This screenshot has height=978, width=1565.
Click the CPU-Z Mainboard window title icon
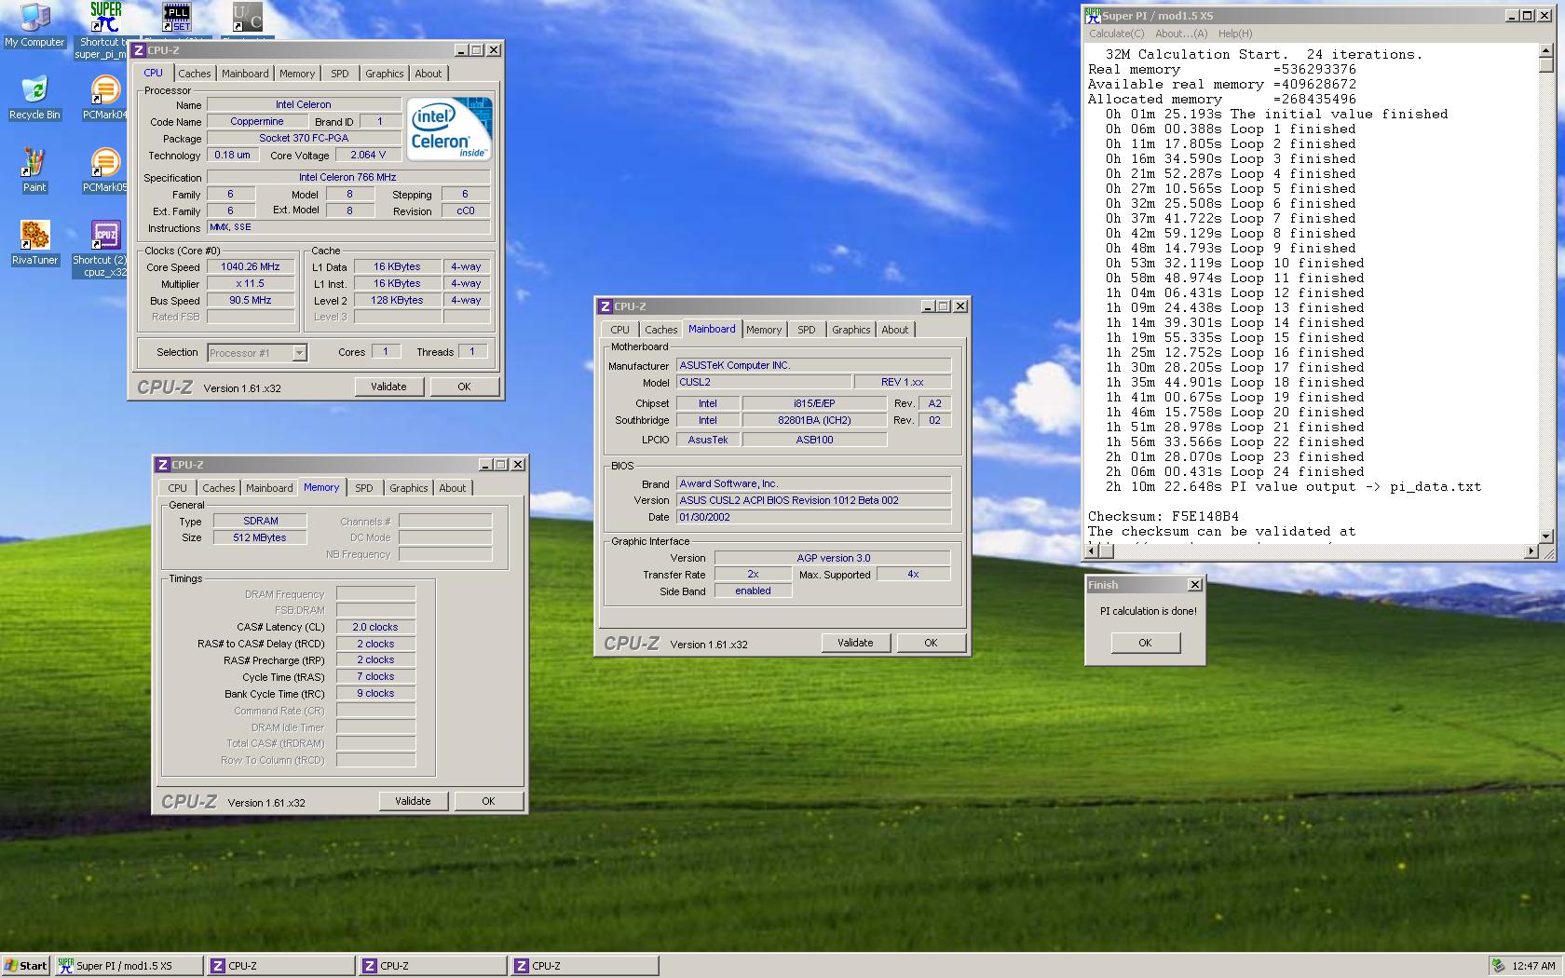tap(606, 306)
